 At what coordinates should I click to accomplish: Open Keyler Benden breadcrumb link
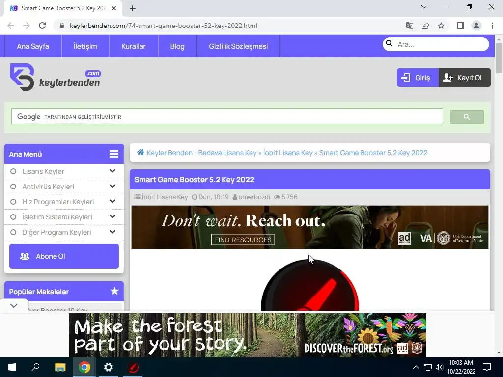click(201, 153)
